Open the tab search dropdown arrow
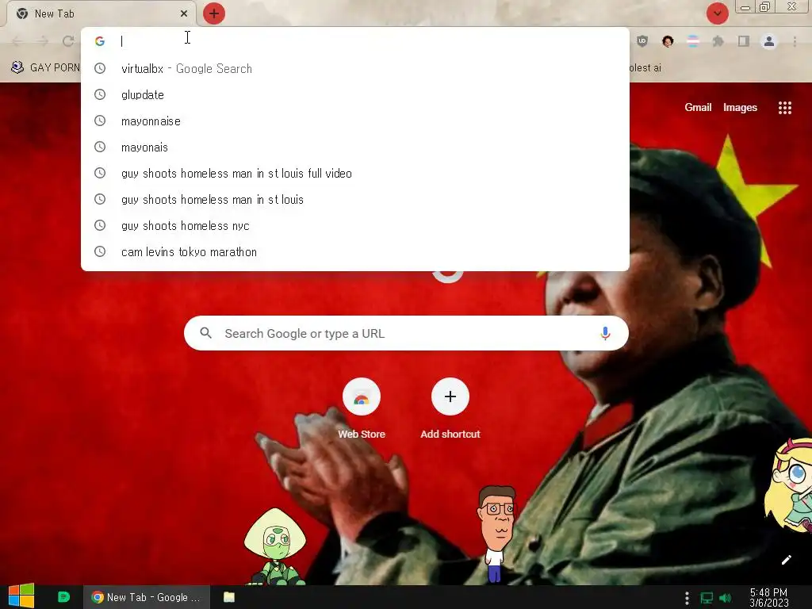Viewport: 812px width, 609px height. click(717, 13)
